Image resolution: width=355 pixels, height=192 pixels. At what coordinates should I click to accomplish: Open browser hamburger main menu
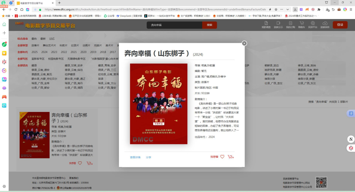[351, 10]
